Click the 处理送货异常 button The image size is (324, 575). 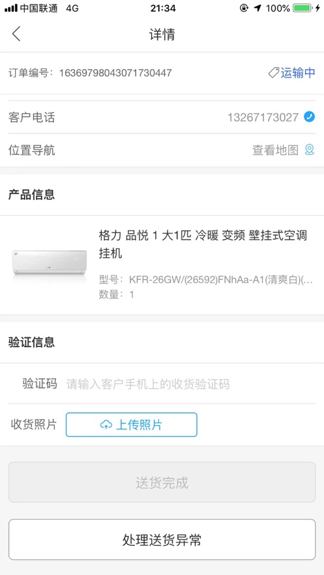click(162, 539)
